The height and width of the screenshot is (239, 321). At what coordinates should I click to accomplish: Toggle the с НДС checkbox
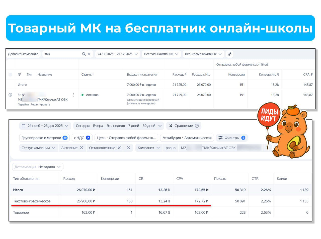88,138
